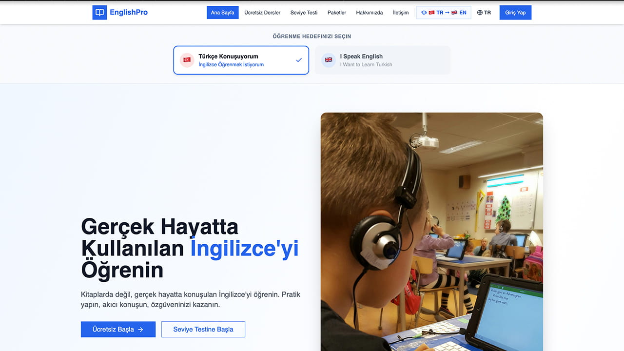624x351 pixels.
Task: Go to the Ana Sayfa tab
Action: (222, 13)
